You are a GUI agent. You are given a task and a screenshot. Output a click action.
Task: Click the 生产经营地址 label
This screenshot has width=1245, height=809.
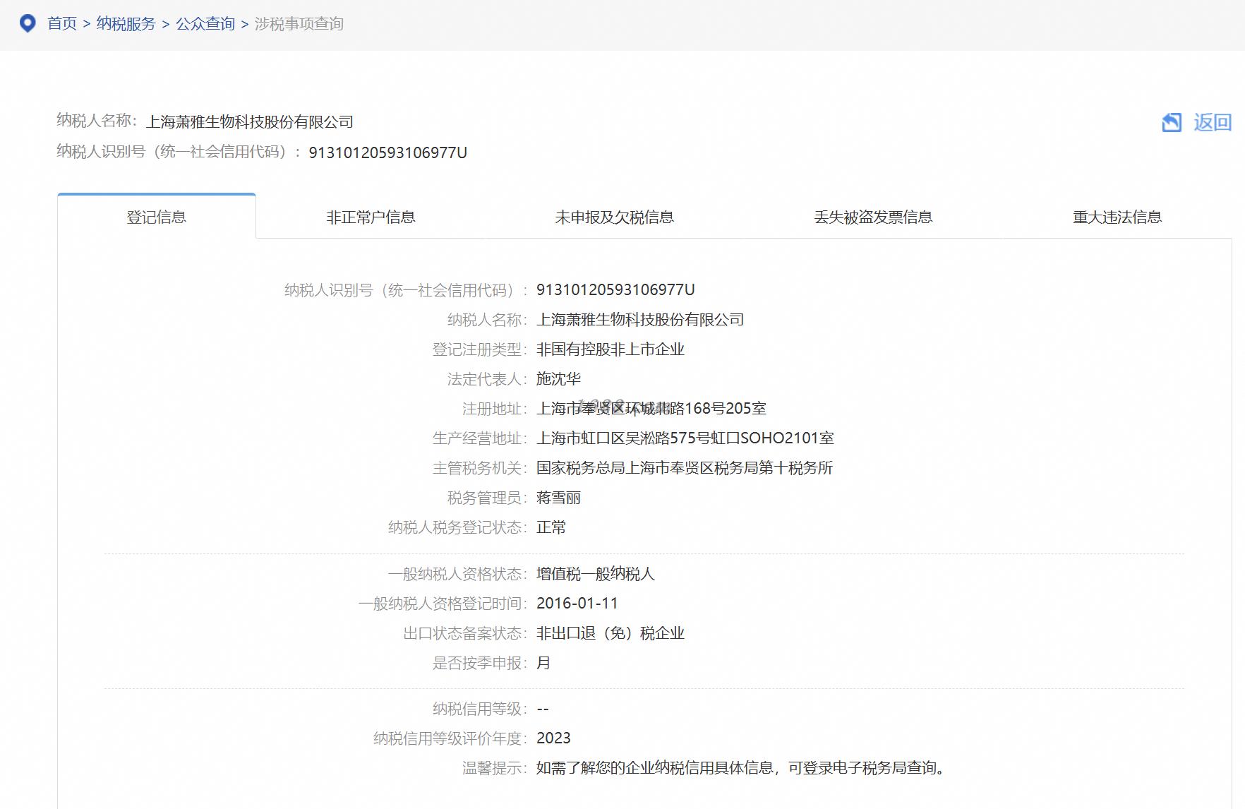tap(479, 438)
